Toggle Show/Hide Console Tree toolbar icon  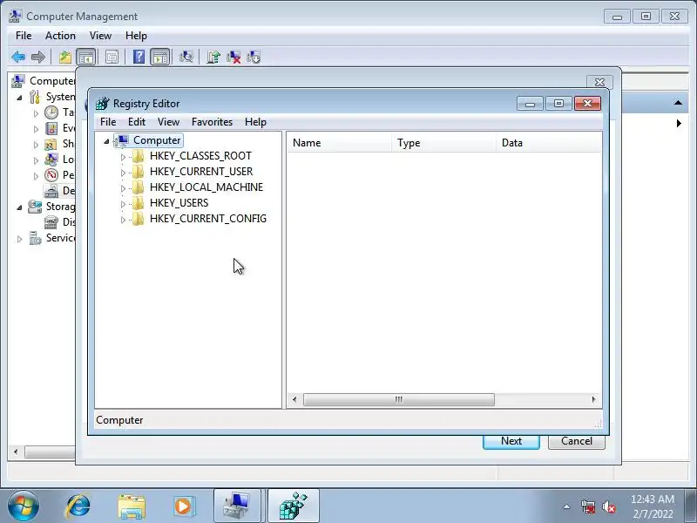click(x=85, y=57)
